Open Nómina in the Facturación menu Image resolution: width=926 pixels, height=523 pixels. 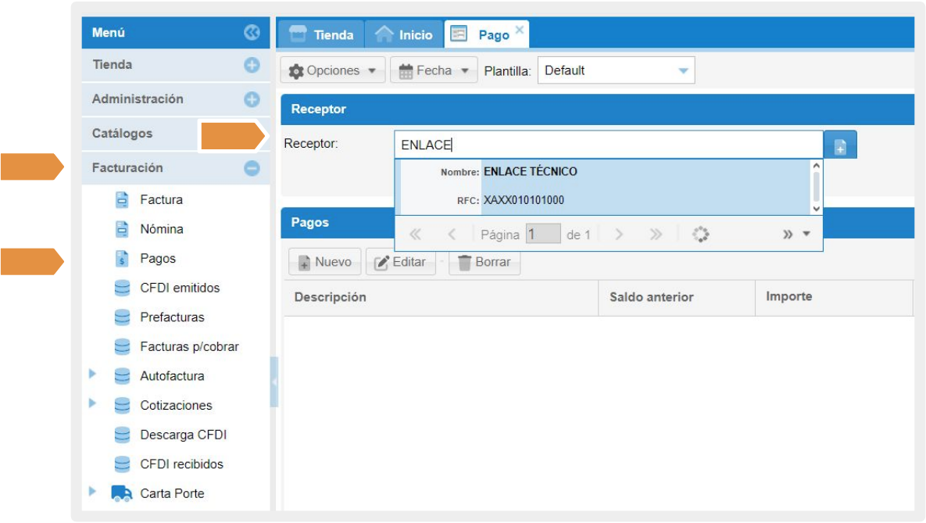click(162, 230)
